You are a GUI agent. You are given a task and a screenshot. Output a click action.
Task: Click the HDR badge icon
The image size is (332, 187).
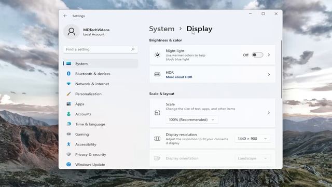coord(157,74)
